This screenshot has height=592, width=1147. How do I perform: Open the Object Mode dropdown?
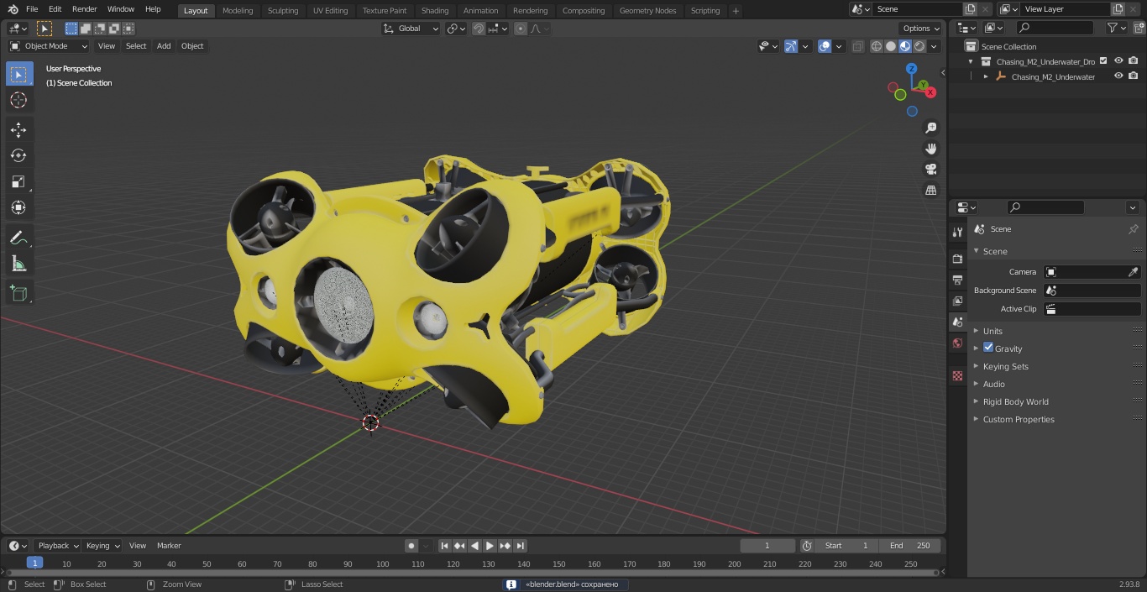(x=49, y=46)
